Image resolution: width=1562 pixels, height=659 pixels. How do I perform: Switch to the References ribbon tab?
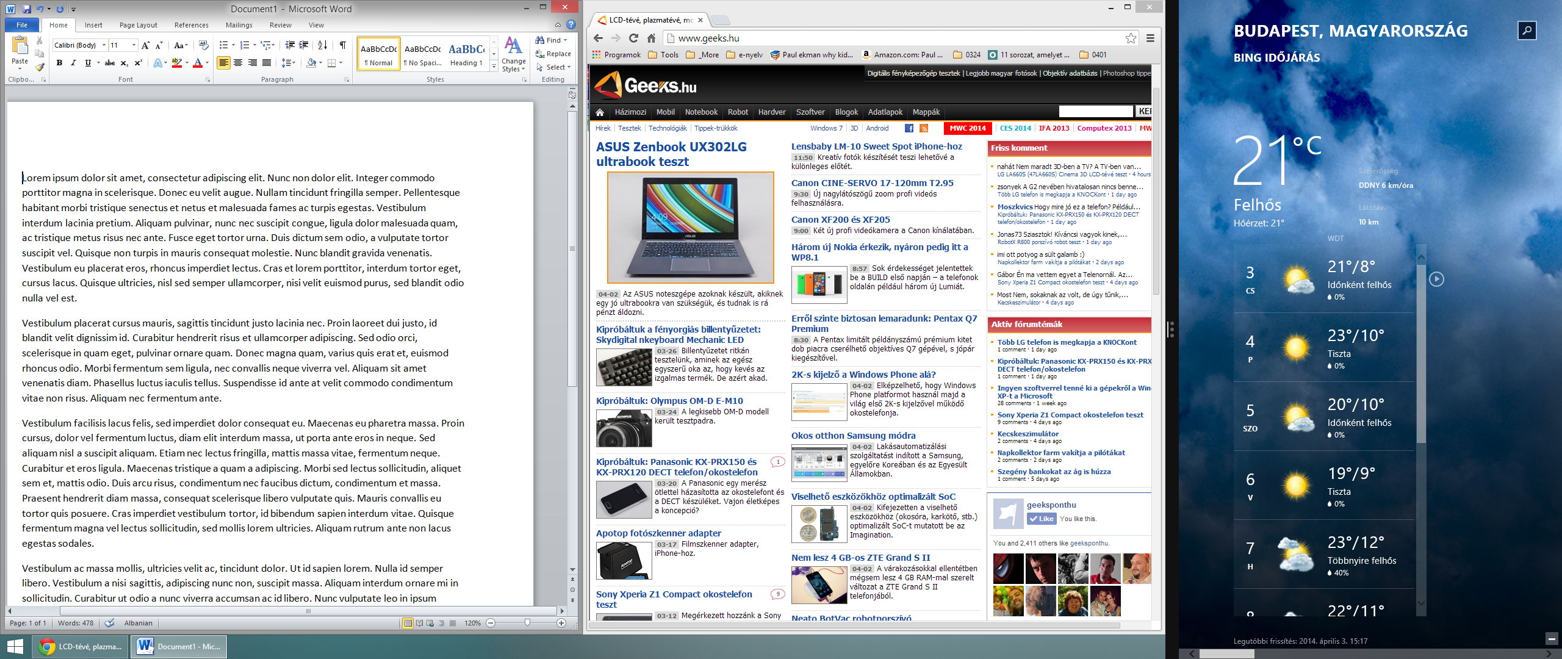point(192,25)
